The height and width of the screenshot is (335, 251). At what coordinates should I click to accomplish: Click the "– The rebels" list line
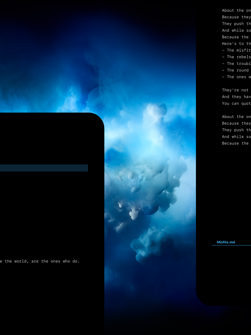[236, 57]
